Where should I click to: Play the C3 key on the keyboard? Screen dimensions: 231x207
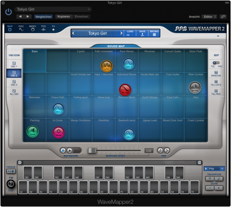(94, 187)
